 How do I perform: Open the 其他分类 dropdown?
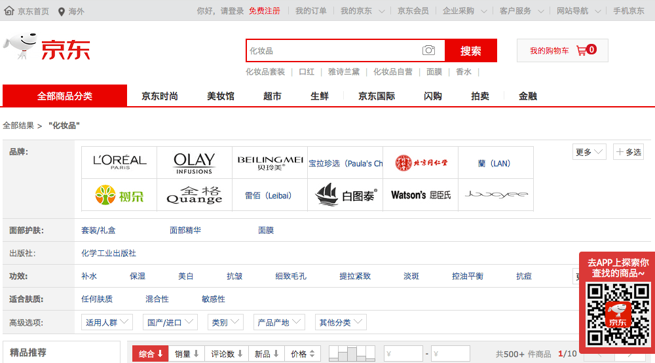click(341, 322)
